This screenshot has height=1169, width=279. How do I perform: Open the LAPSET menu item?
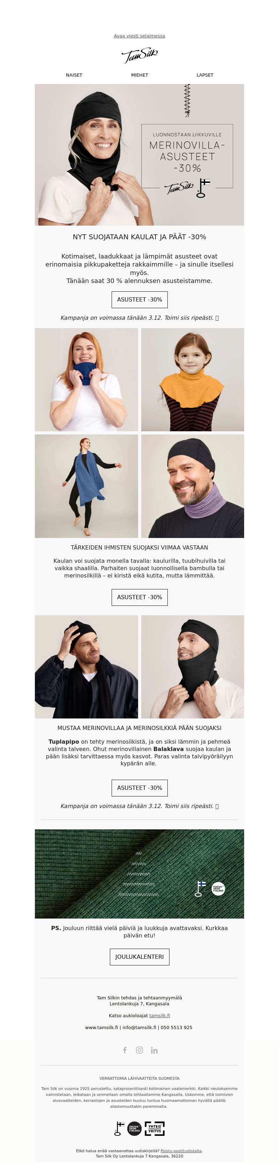click(205, 75)
